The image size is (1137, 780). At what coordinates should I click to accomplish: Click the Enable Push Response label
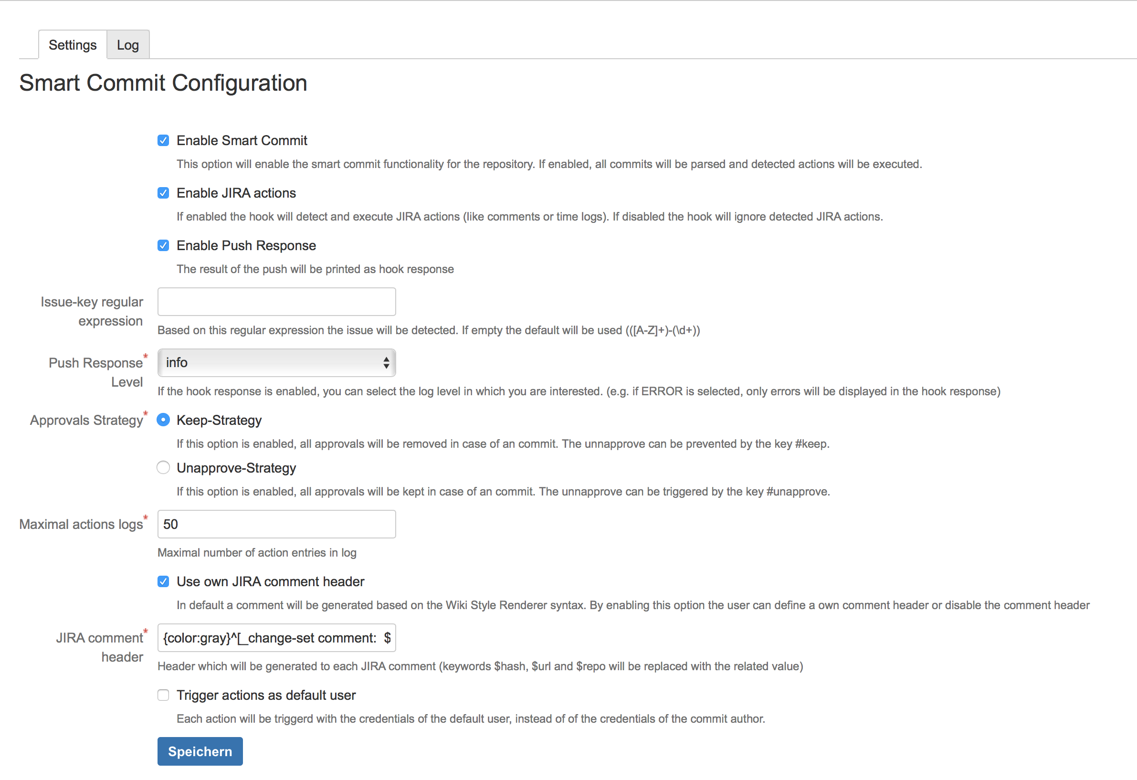pyautogui.click(x=246, y=245)
